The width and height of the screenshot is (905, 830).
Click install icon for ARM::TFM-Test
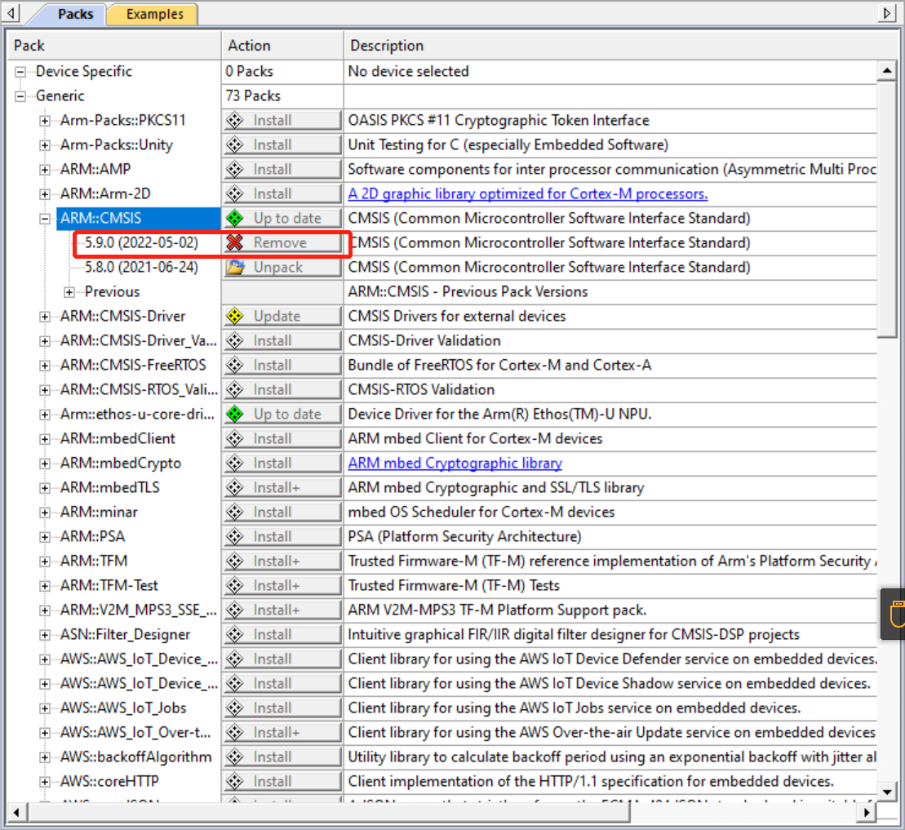pyautogui.click(x=235, y=586)
